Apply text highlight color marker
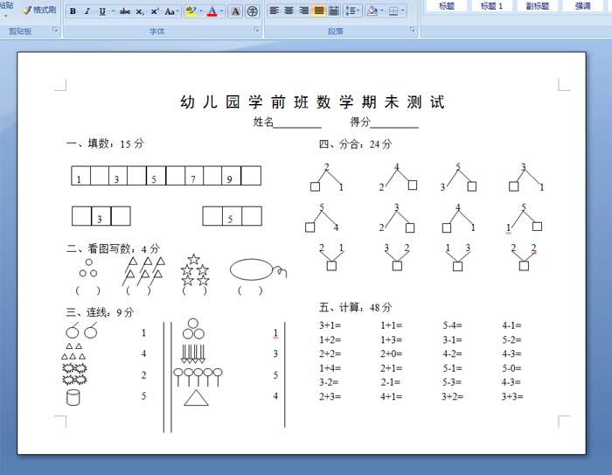The height and width of the screenshot is (475, 612). pyautogui.click(x=191, y=11)
